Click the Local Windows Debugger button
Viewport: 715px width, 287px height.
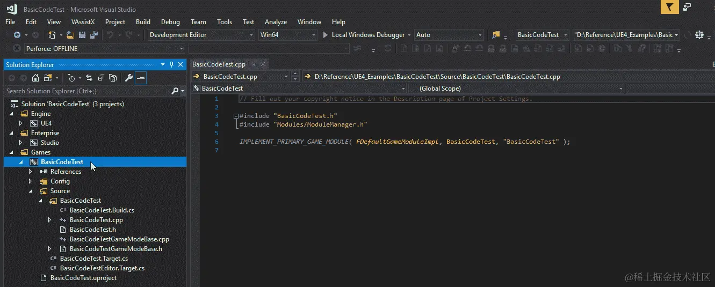(368, 35)
